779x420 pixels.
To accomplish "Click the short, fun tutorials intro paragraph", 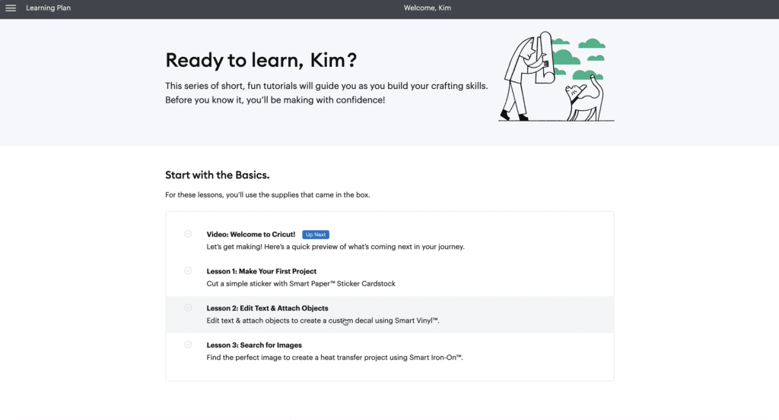I will pyautogui.click(x=326, y=93).
